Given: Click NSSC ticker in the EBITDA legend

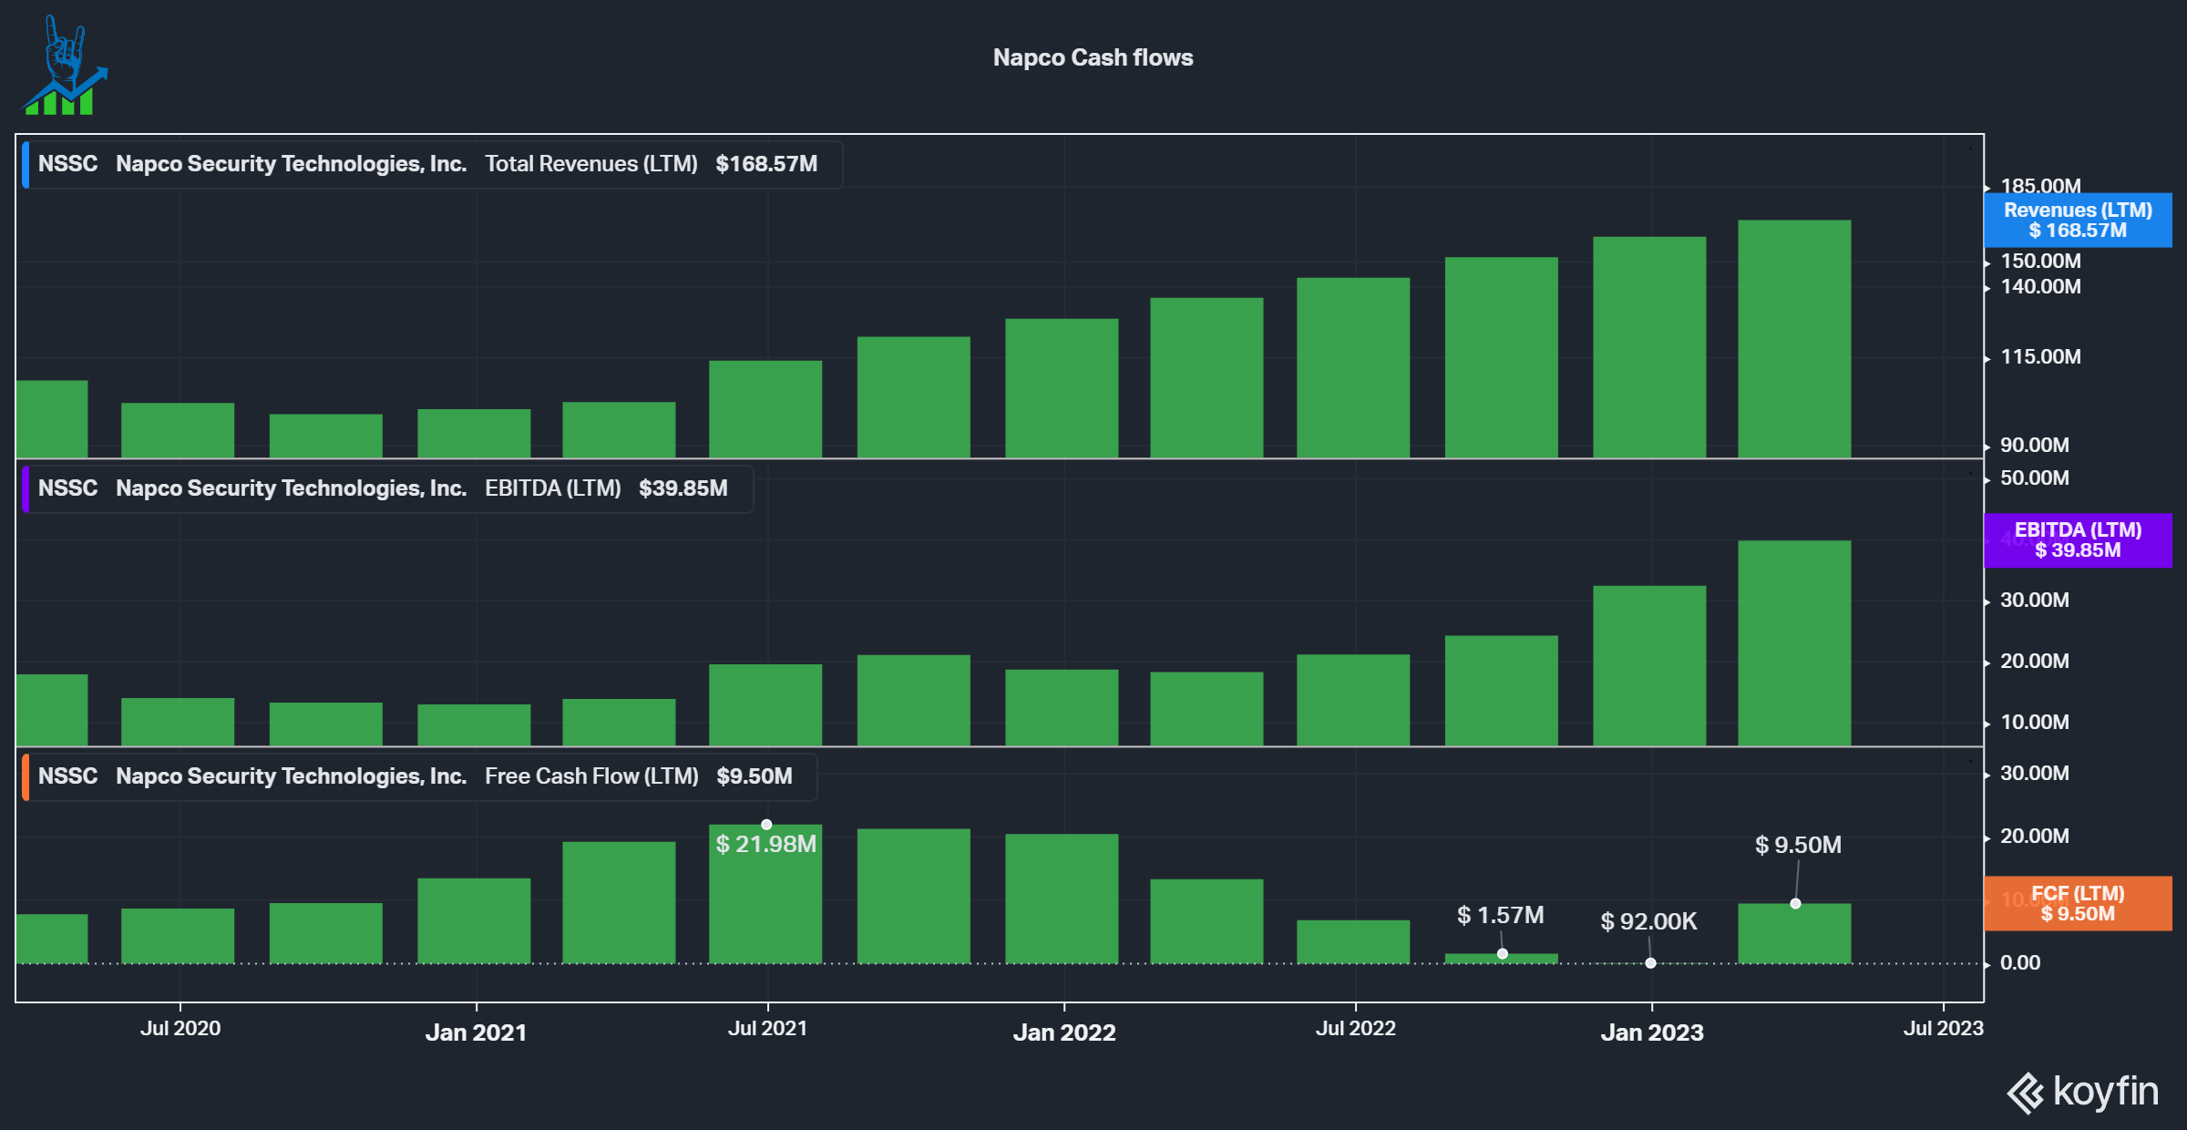Looking at the screenshot, I should click(67, 488).
